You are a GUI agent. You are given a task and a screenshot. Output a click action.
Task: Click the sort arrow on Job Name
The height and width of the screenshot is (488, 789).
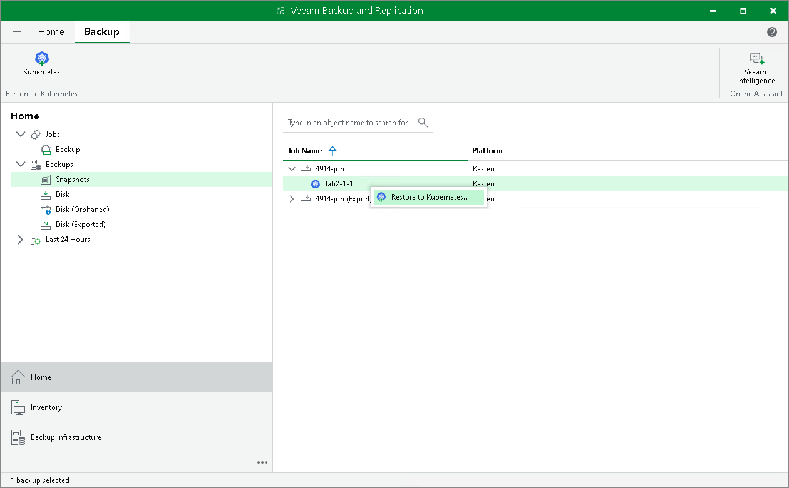(333, 151)
